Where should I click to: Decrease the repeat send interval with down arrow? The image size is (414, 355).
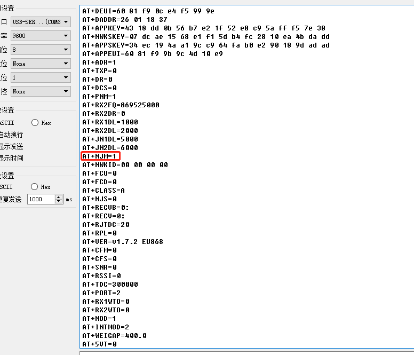click(59, 202)
